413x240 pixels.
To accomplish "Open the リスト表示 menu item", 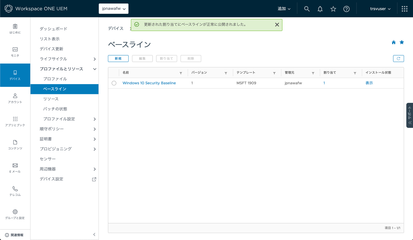I will click(50, 39).
